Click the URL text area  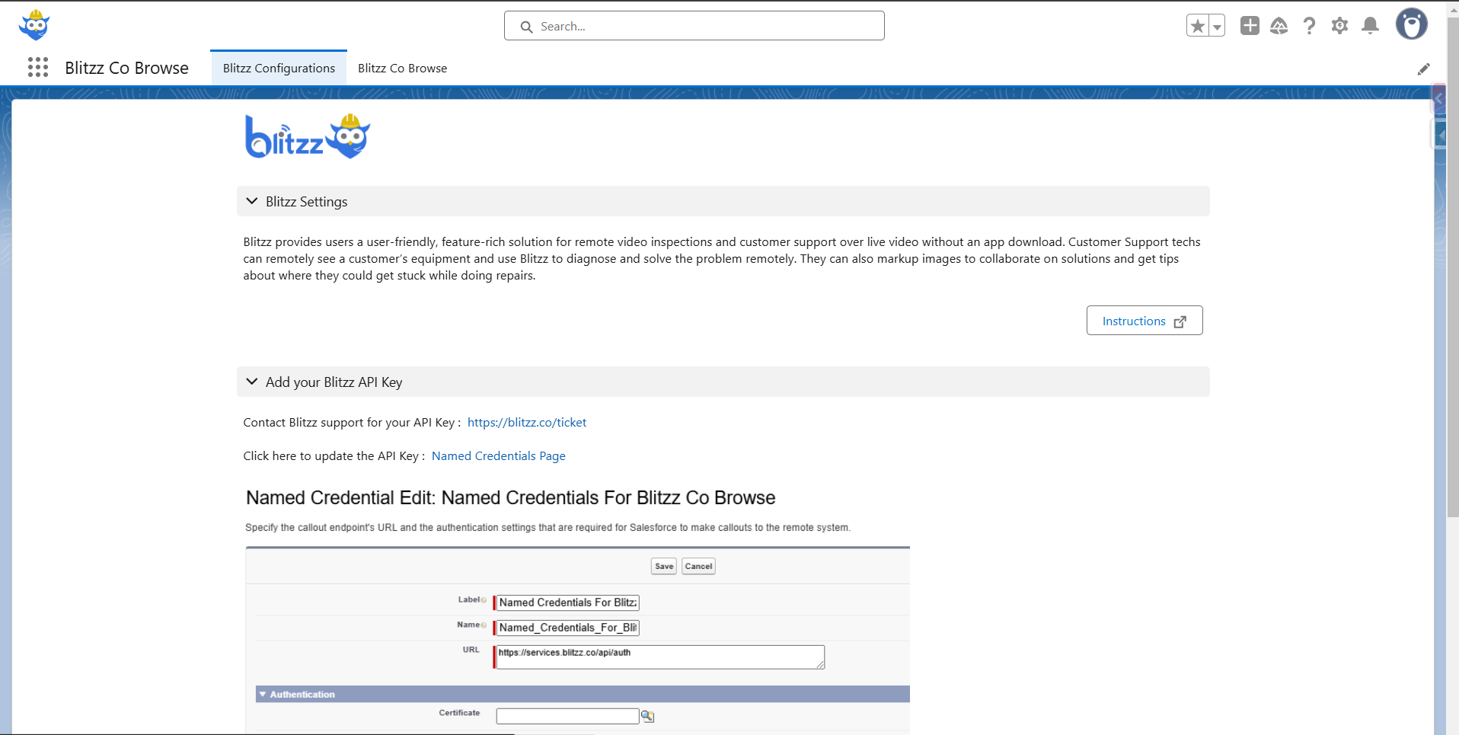tap(660, 657)
